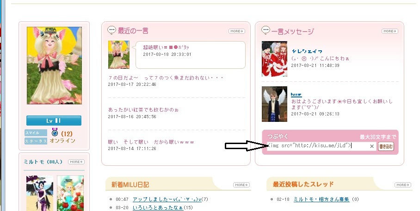The height and width of the screenshot is (211, 420).
Task: Open the ミルトモ・相方さん募集 thread link
Action: click(x=321, y=199)
